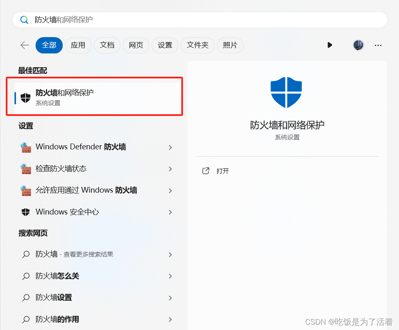Image resolution: width=399 pixels, height=330 pixels.
Task: Expand the Windows 安全中心 chevron
Action: [170, 212]
